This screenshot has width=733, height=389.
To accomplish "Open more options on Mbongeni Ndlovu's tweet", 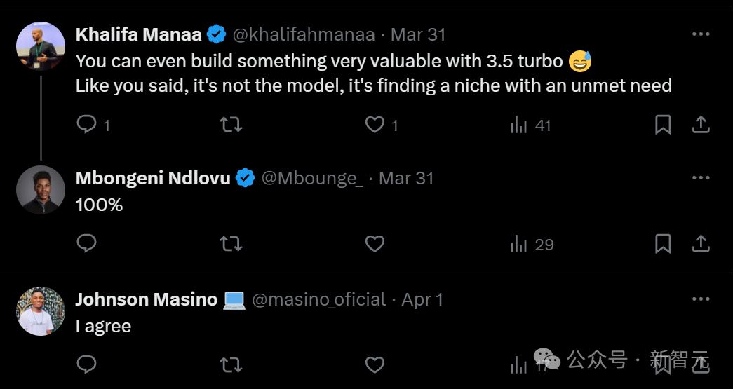I will [701, 178].
